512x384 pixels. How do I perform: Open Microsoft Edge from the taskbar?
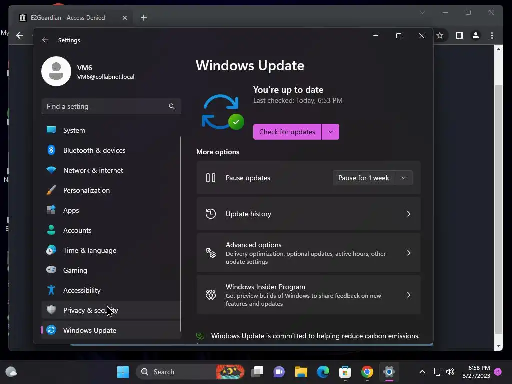(323, 372)
